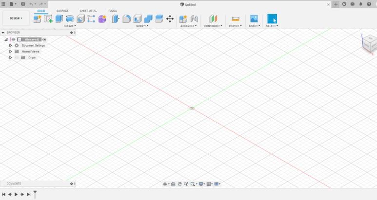Open the Rectangular Pattern tool
This screenshot has width=377, height=200.
click(x=91, y=19)
